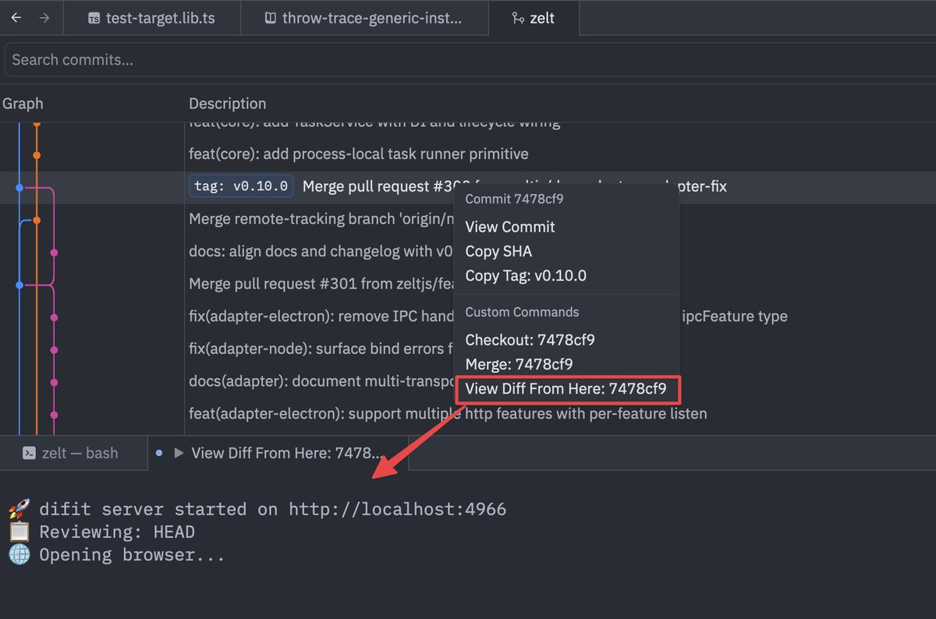The image size is (936, 619).
Task: Click the tag: v0.10.0 badge
Action: (x=242, y=186)
